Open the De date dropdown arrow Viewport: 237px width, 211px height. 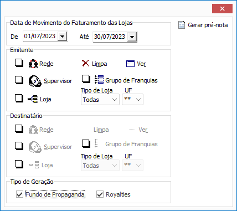point(62,36)
